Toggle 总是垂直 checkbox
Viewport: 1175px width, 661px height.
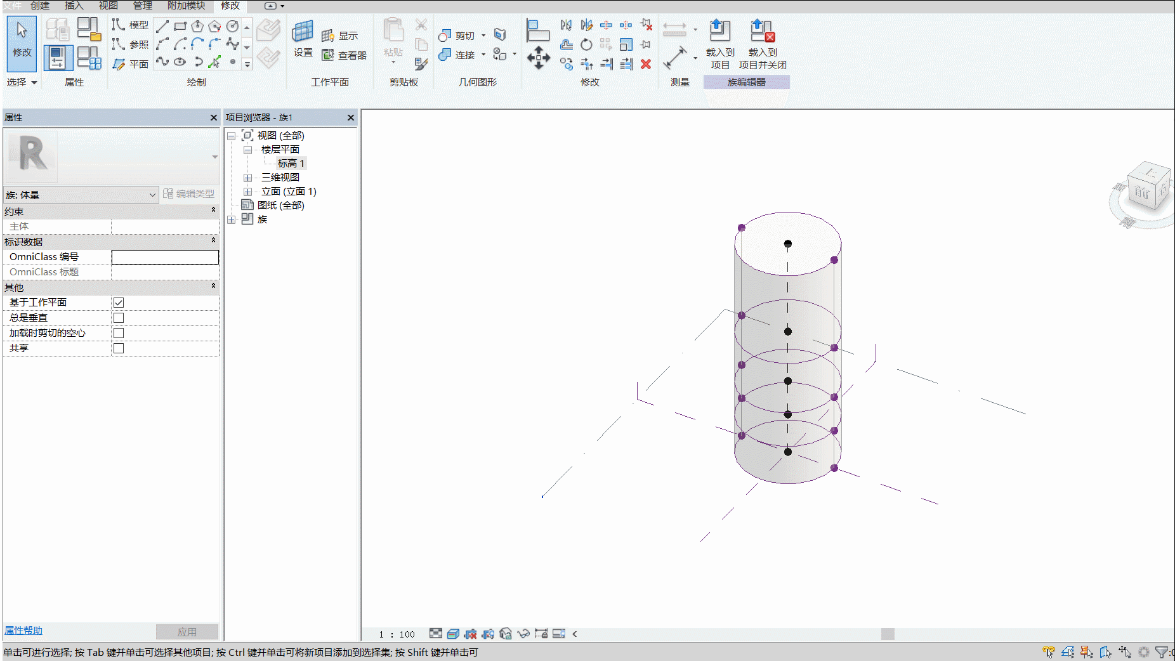point(119,318)
